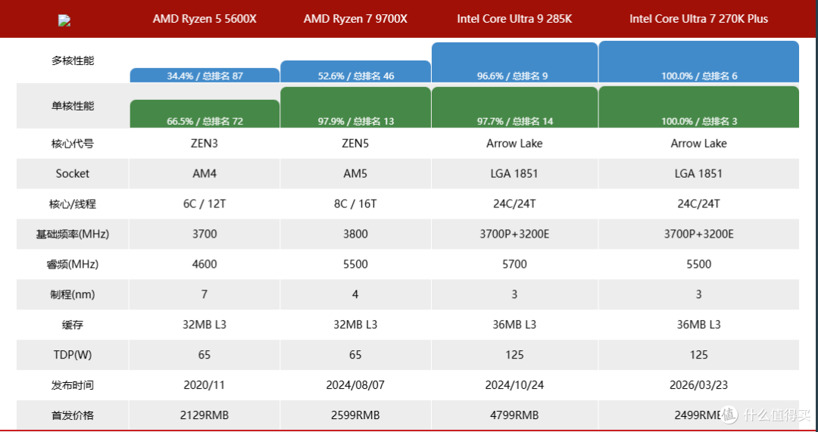The width and height of the screenshot is (818, 432).
Task: Click 32MB L3 in the 9700X column
Action: coord(355,325)
